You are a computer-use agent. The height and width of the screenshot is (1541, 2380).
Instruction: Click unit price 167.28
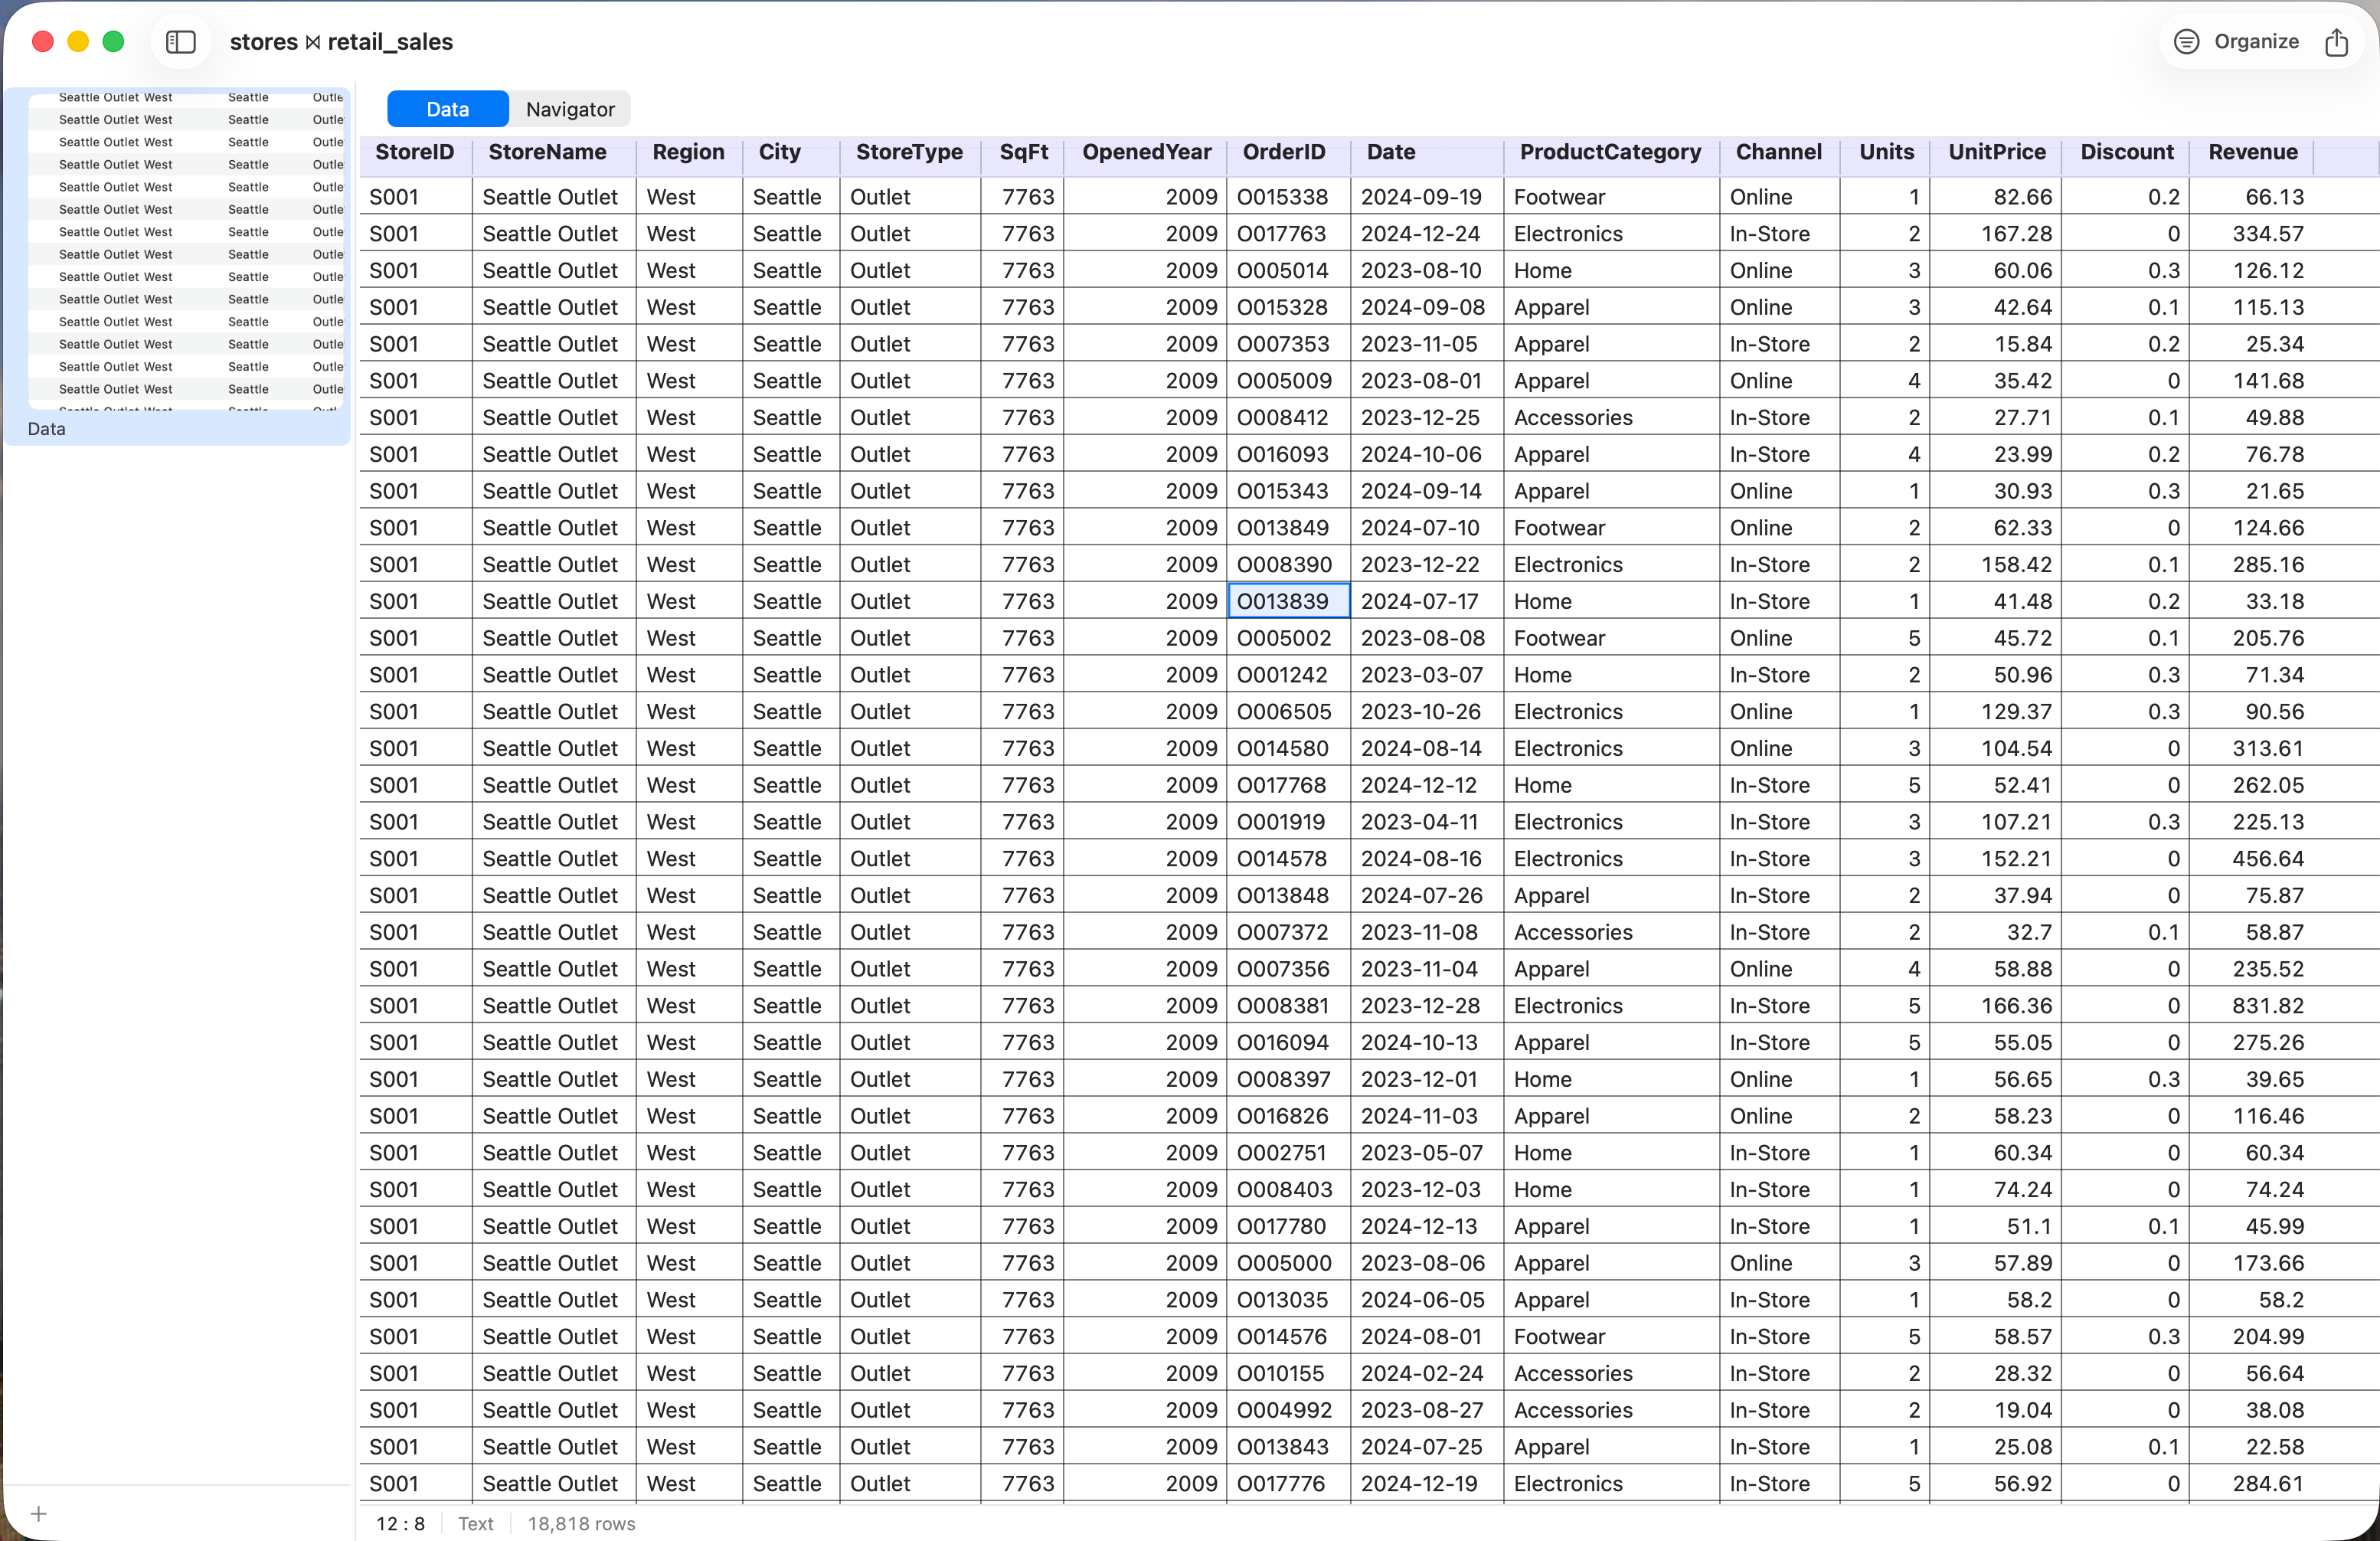[1996, 234]
